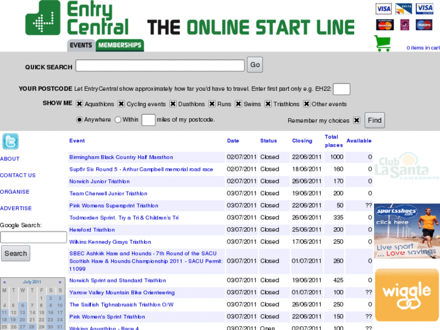Click the Entry Central logo

point(77,18)
